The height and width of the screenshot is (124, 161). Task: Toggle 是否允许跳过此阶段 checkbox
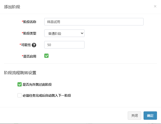coord(20,84)
